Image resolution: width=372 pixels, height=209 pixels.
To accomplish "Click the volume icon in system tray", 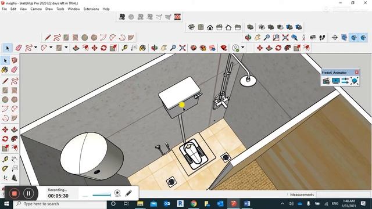I will (x=291, y=204).
